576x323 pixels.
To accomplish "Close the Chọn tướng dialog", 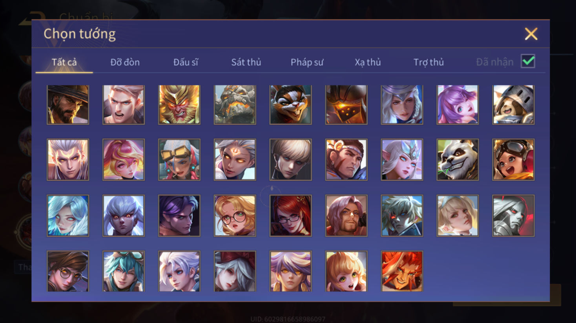I will coord(531,34).
